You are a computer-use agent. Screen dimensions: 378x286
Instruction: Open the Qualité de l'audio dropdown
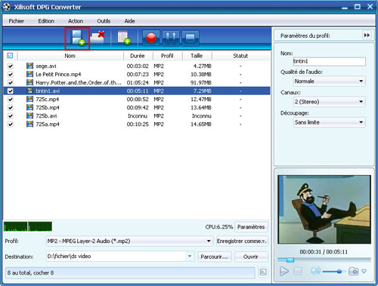(x=330, y=81)
